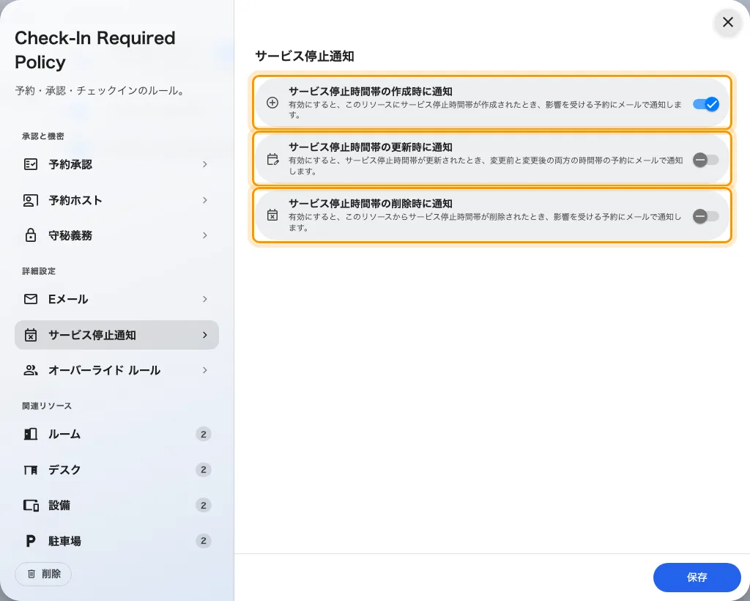The height and width of the screenshot is (601, 750).
Task: Click the サービス停止通知 section heading
Action: 305,56
